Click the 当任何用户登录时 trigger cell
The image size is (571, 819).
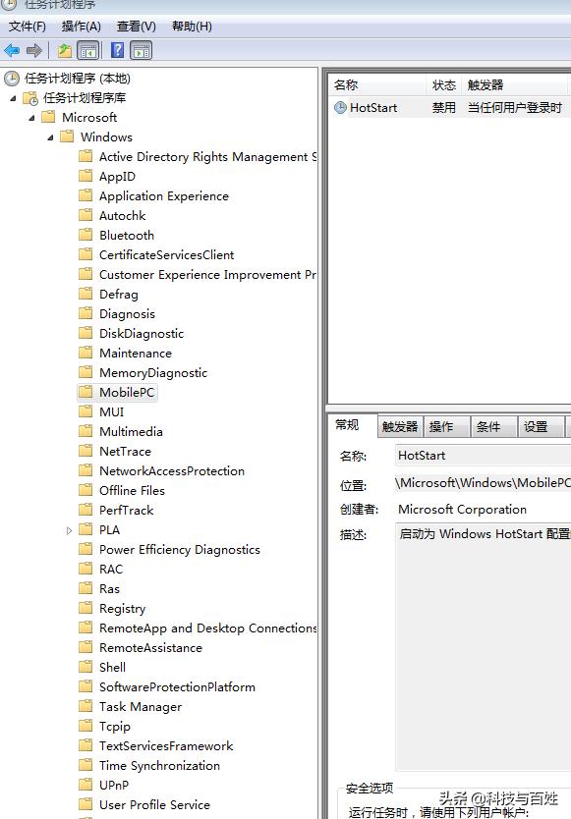point(515,108)
